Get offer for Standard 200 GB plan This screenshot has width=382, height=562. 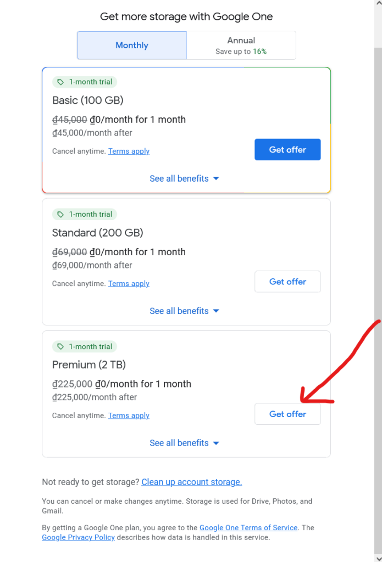[287, 282]
